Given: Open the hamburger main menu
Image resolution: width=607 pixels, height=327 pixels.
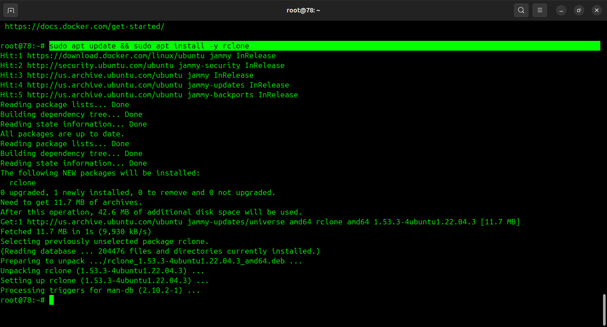Looking at the screenshot, I should [539, 10].
